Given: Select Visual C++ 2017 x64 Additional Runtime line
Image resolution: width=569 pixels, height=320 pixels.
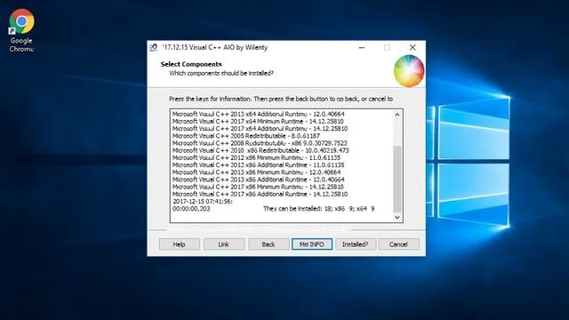Looking at the screenshot, I should pos(260,128).
